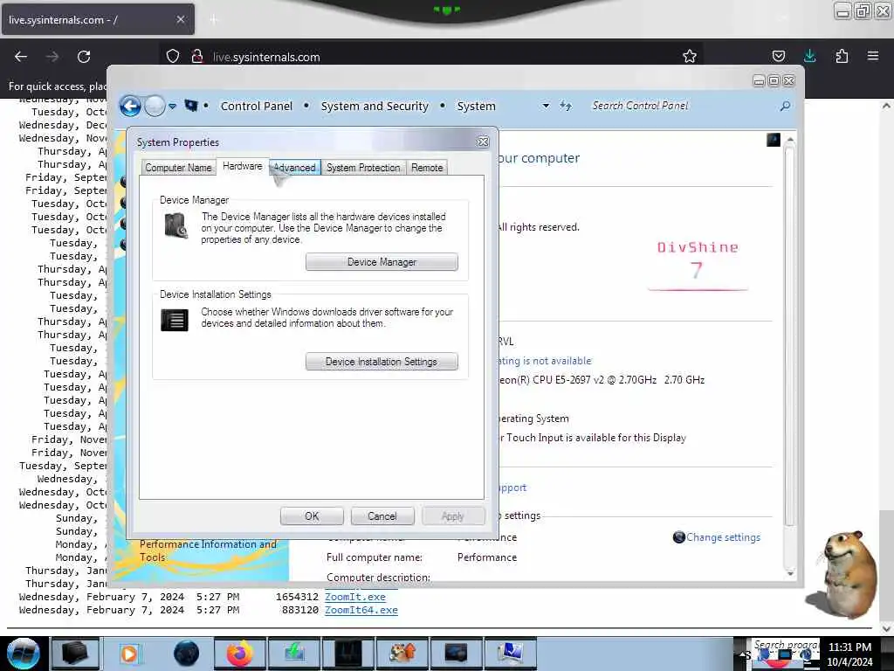Click the Save to Pocket icon

[779, 56]
